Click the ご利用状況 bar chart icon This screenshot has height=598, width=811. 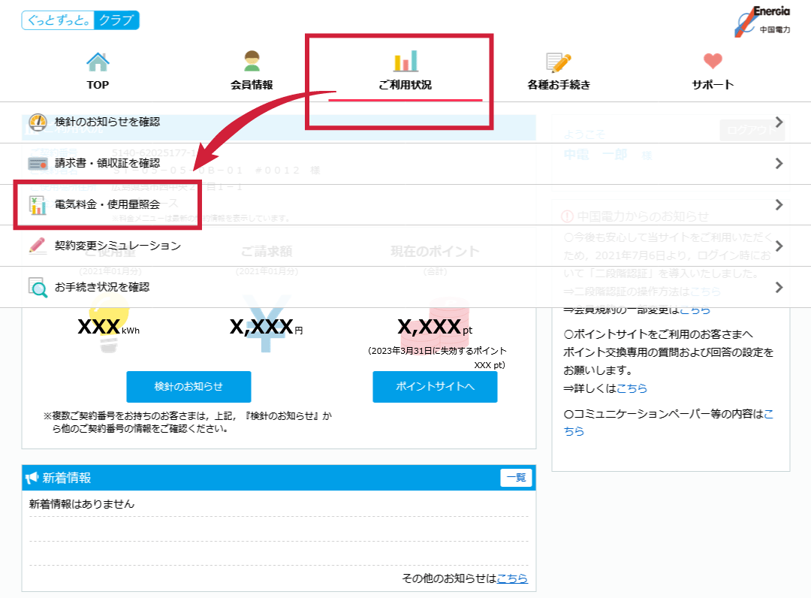click(405, 61)
